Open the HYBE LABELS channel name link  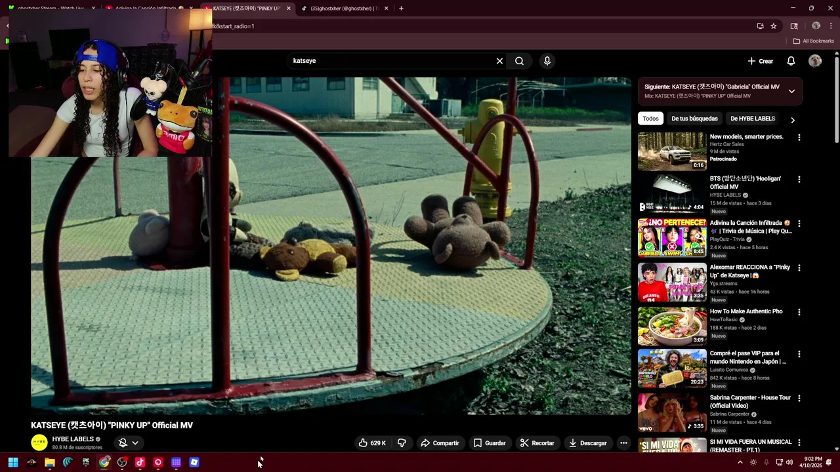73,439
